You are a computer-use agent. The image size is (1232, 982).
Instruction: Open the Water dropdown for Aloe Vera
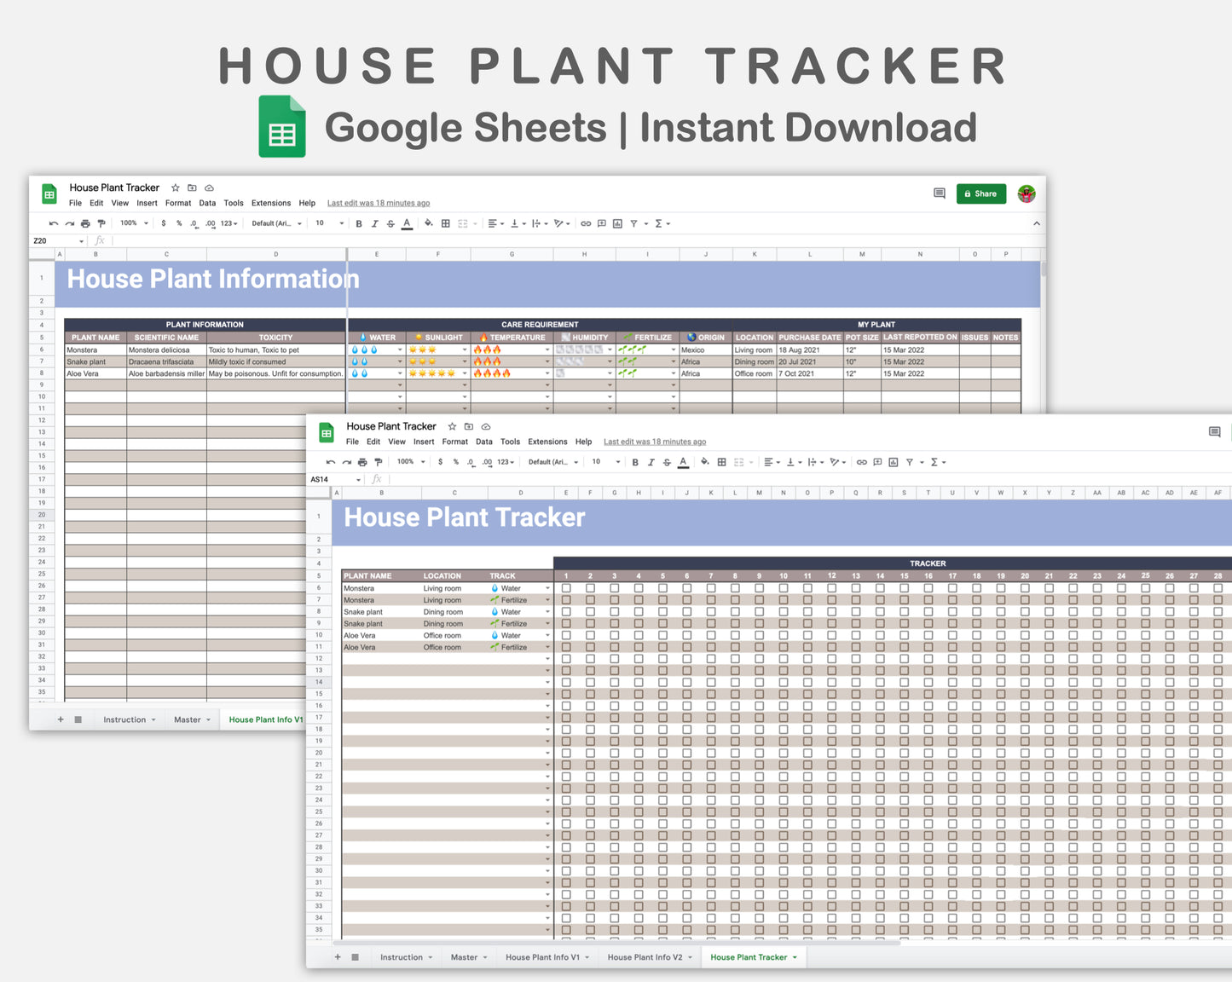pos(547,635)
